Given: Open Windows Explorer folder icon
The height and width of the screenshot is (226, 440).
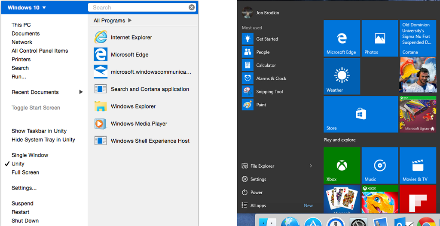Looking at the screenshot, I should [101, 106].
